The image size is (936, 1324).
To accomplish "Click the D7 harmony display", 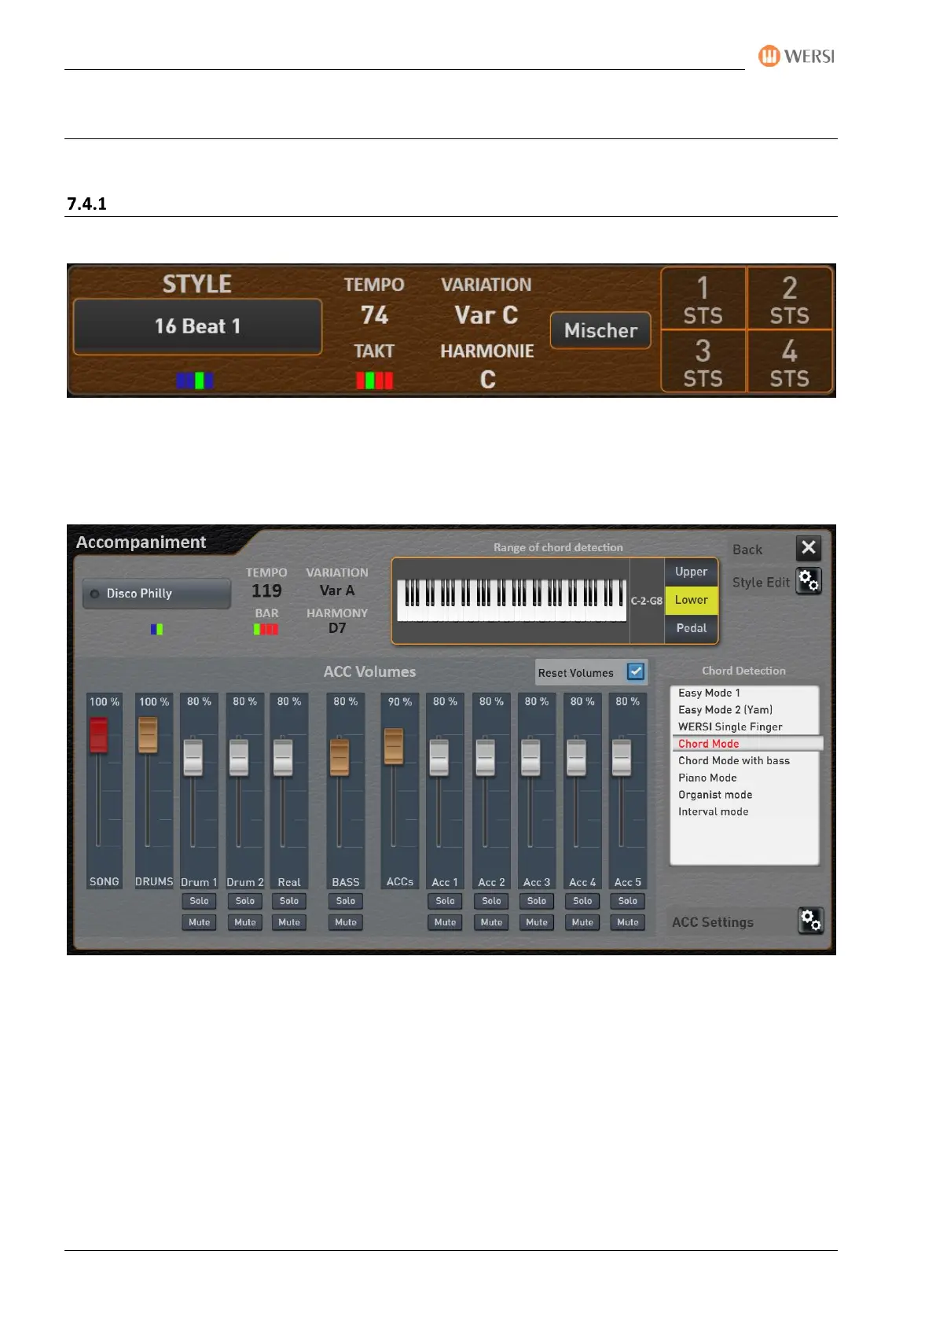I will point(337,628).
